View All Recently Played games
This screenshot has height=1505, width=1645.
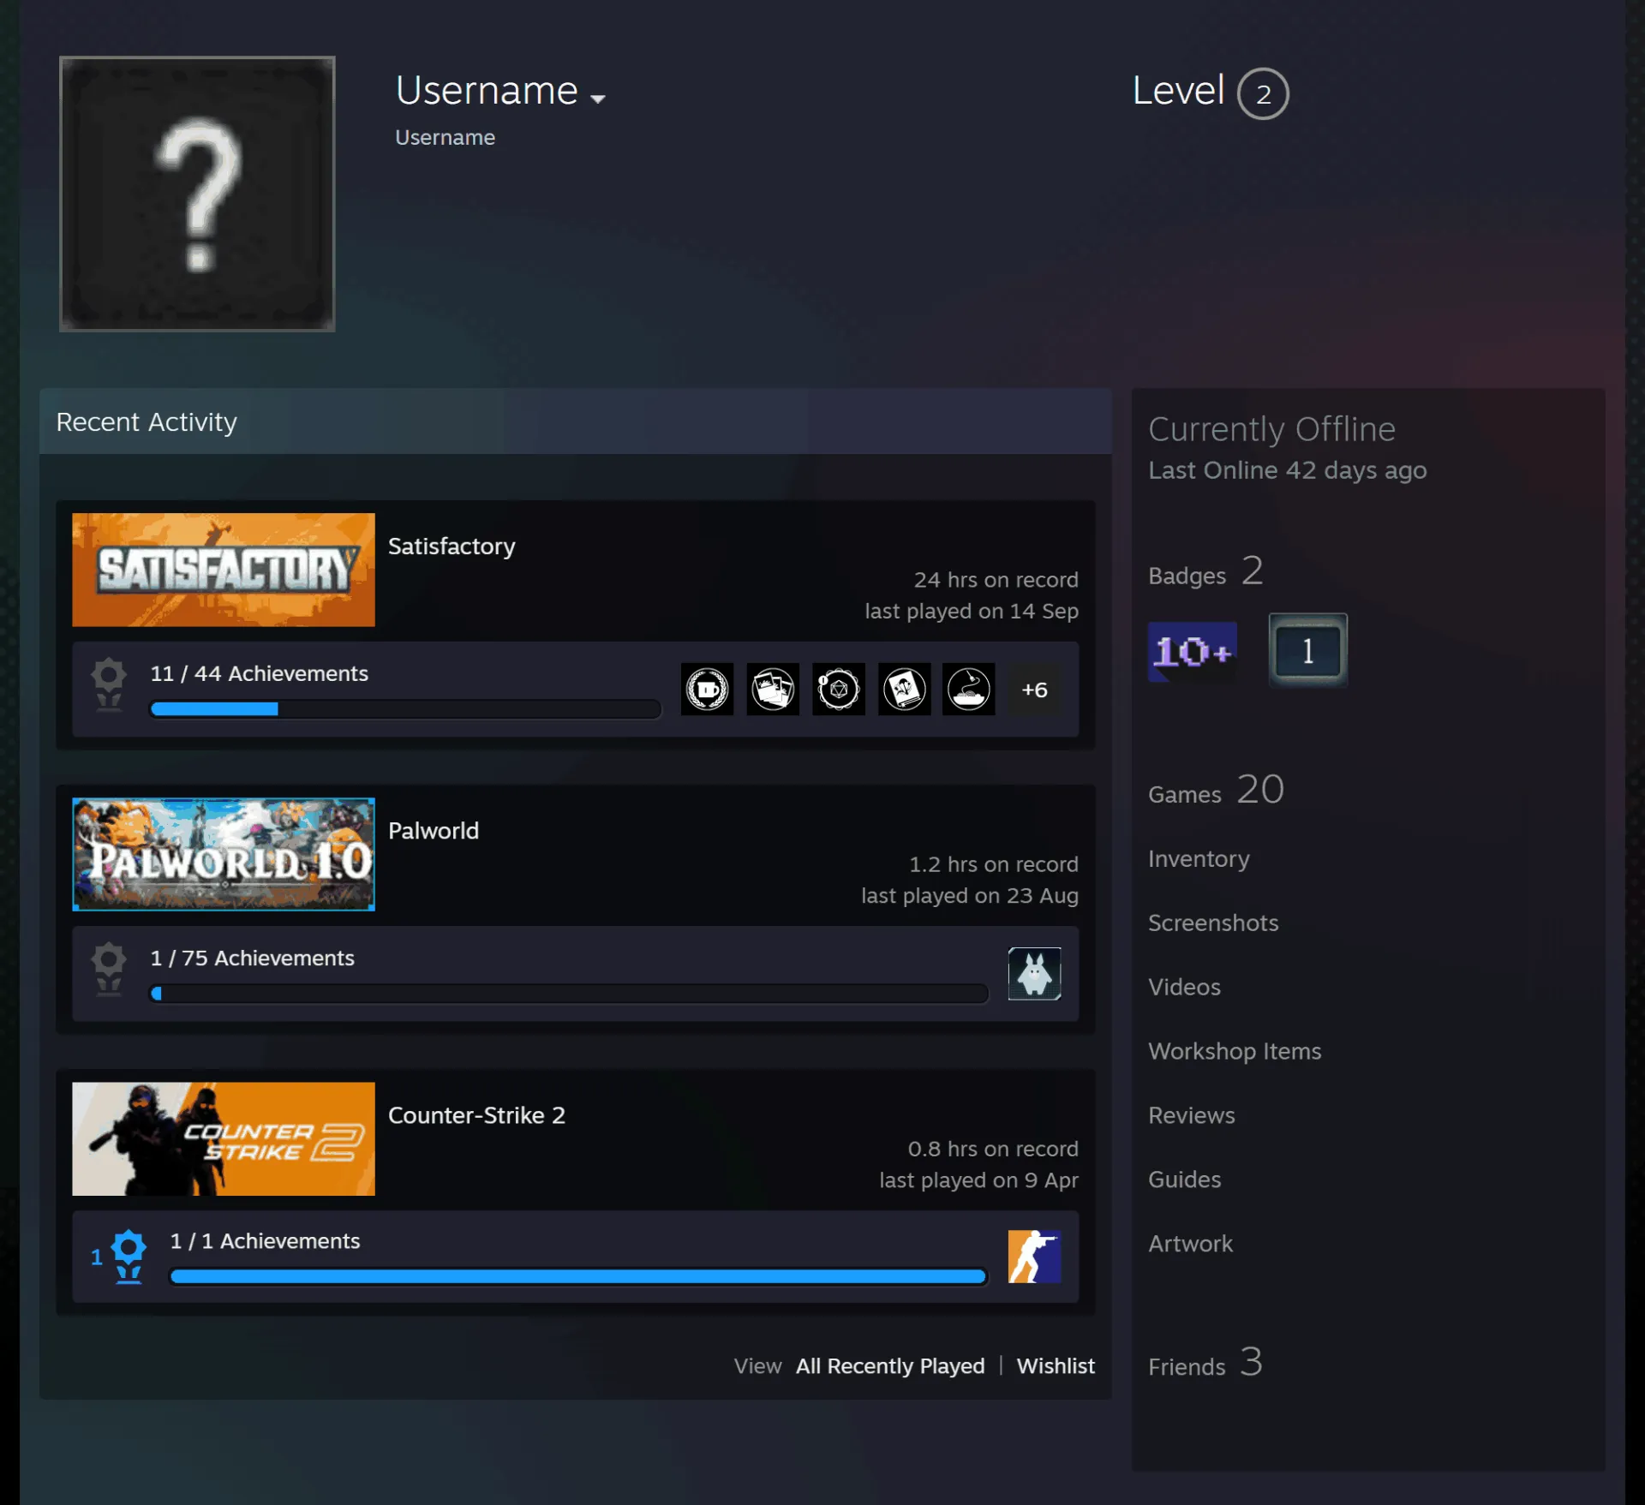[x=890, y=1366]
